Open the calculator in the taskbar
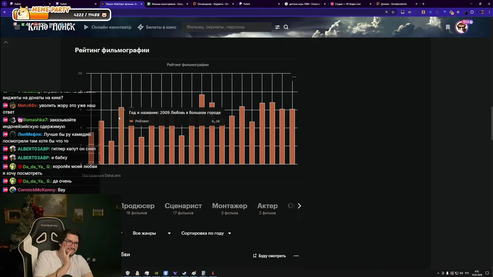The width and height of the screenshot is (493, 277). coord(203,273)
